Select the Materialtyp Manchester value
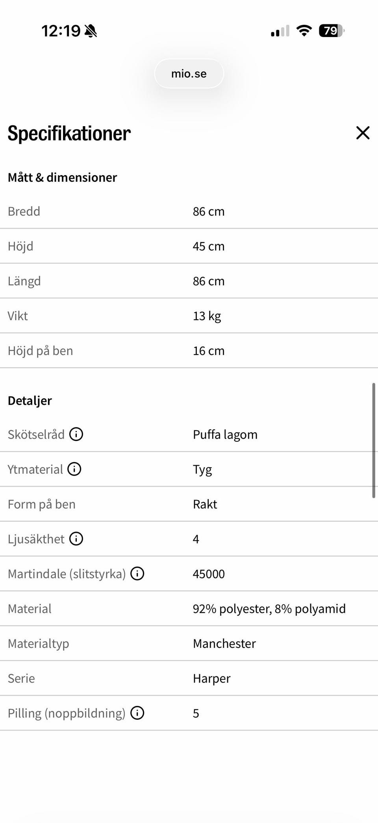The height and width of the screenshot is (823, 378). point(224,644)
